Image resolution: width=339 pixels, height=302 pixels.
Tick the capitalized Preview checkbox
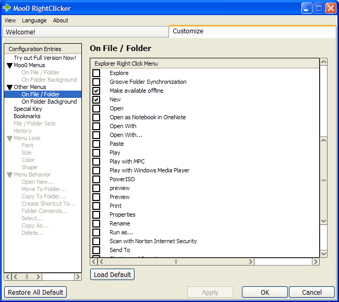[96, 197]
